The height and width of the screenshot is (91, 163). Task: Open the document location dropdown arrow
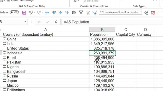click(x=140, y=12)
